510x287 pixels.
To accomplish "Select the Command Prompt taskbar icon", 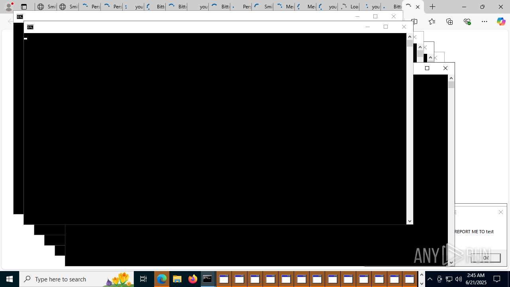I will pos(208,279).
